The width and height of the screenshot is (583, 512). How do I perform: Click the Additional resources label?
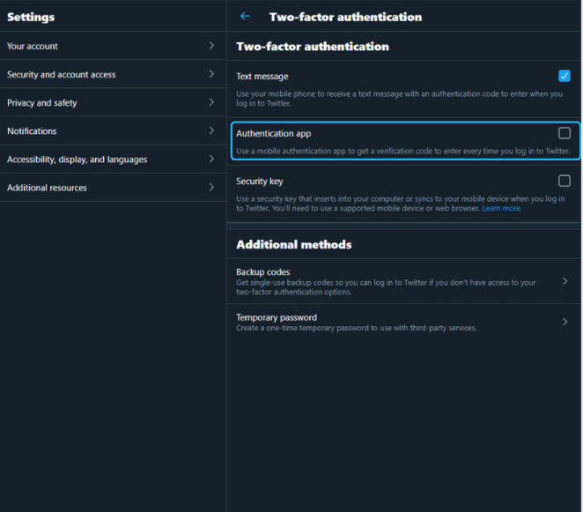(x=47, y=188)
